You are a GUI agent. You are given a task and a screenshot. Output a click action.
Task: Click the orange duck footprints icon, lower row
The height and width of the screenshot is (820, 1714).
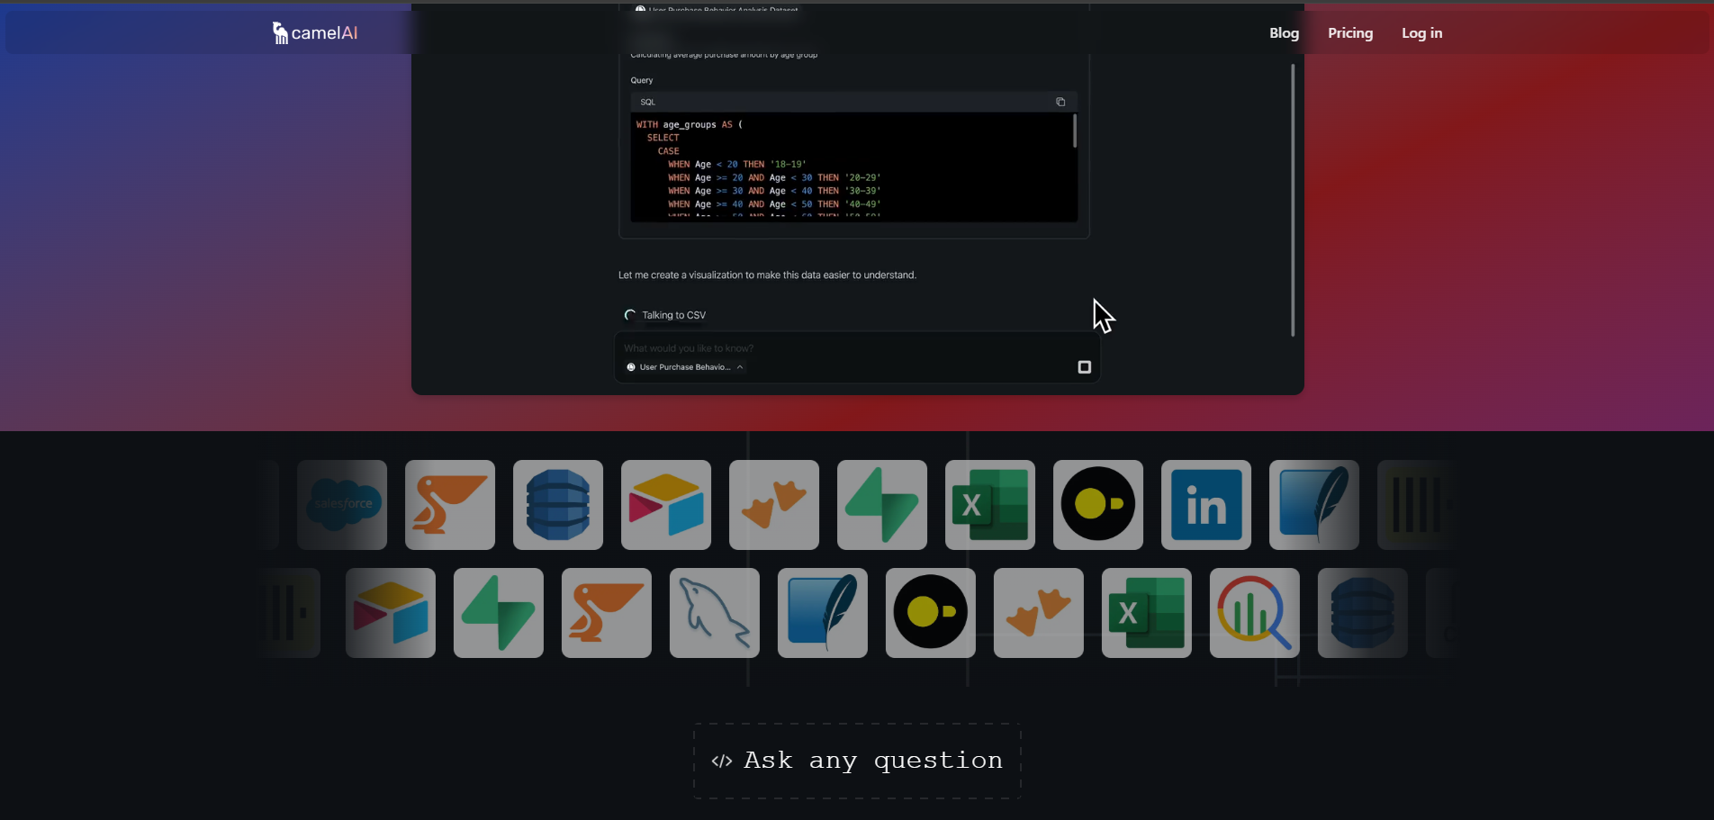(x=1039, y=613)
